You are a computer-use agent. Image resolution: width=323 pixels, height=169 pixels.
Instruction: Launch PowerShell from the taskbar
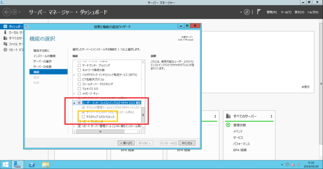32,165
